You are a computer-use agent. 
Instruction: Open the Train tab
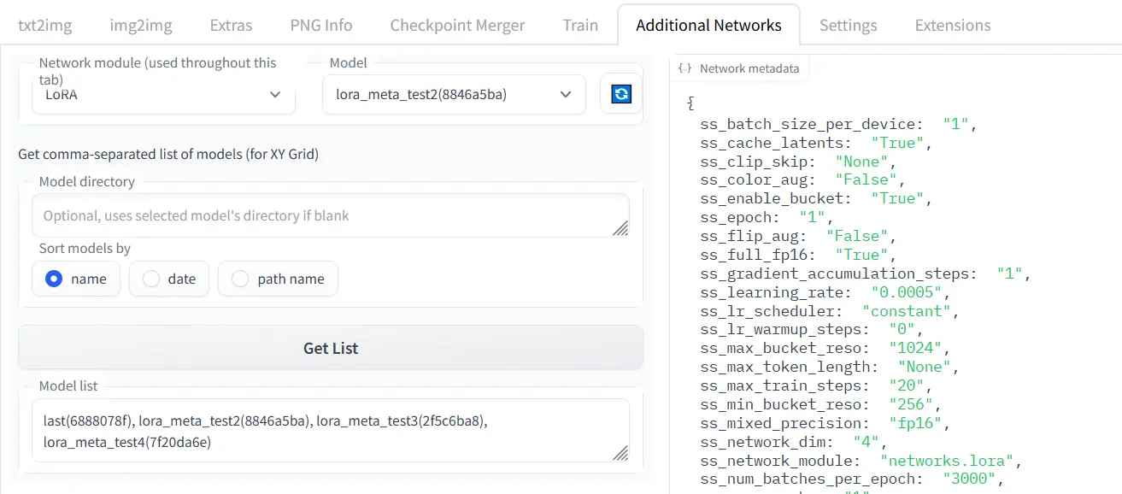tap(580, 25)
